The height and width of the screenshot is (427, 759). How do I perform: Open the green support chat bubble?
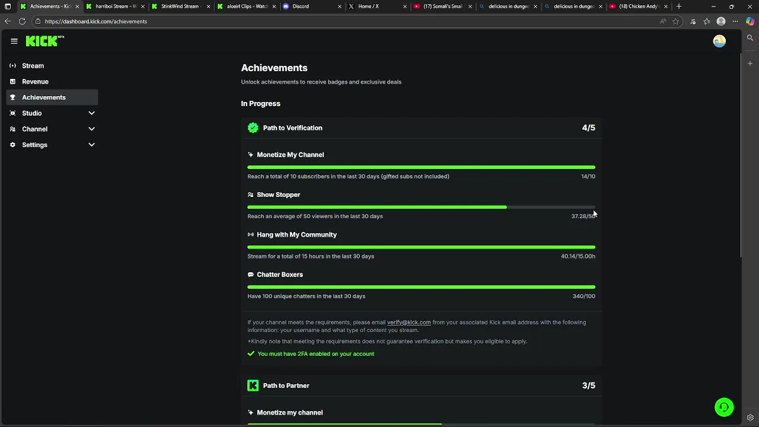click(724, 407)
